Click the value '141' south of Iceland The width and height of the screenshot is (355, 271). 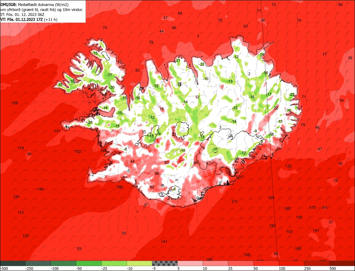pyautogui.click(x=164, y=241)
